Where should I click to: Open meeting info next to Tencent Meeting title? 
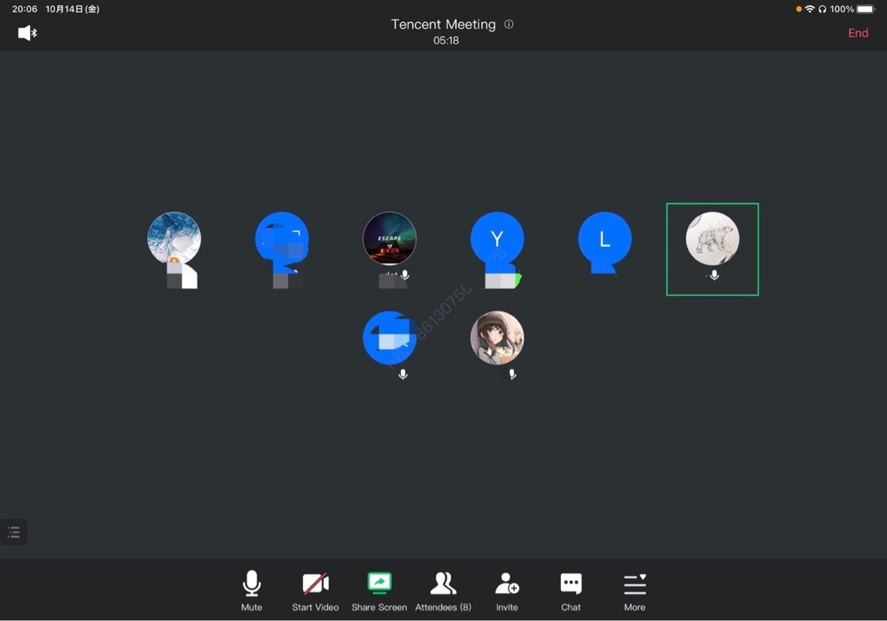pos(509,25)
